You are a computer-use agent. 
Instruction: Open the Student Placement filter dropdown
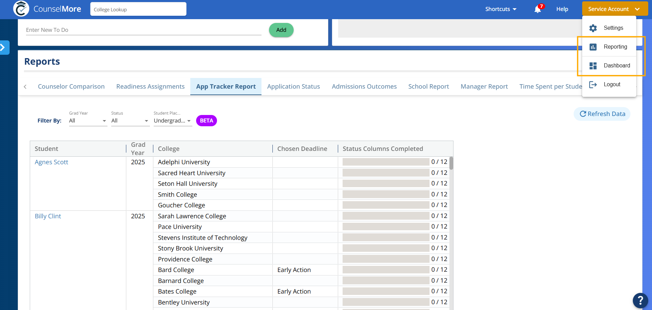click(172, 121)
